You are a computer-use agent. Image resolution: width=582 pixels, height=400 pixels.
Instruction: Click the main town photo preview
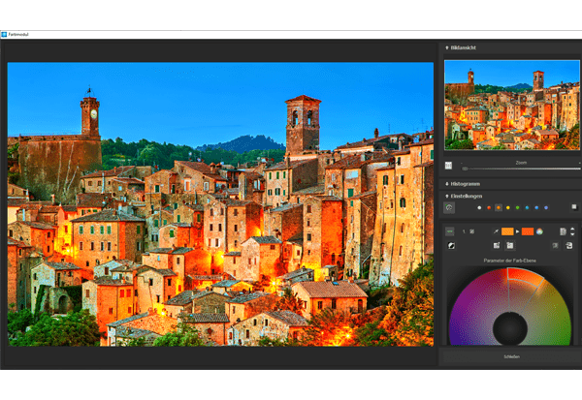[x=220, y=204]
